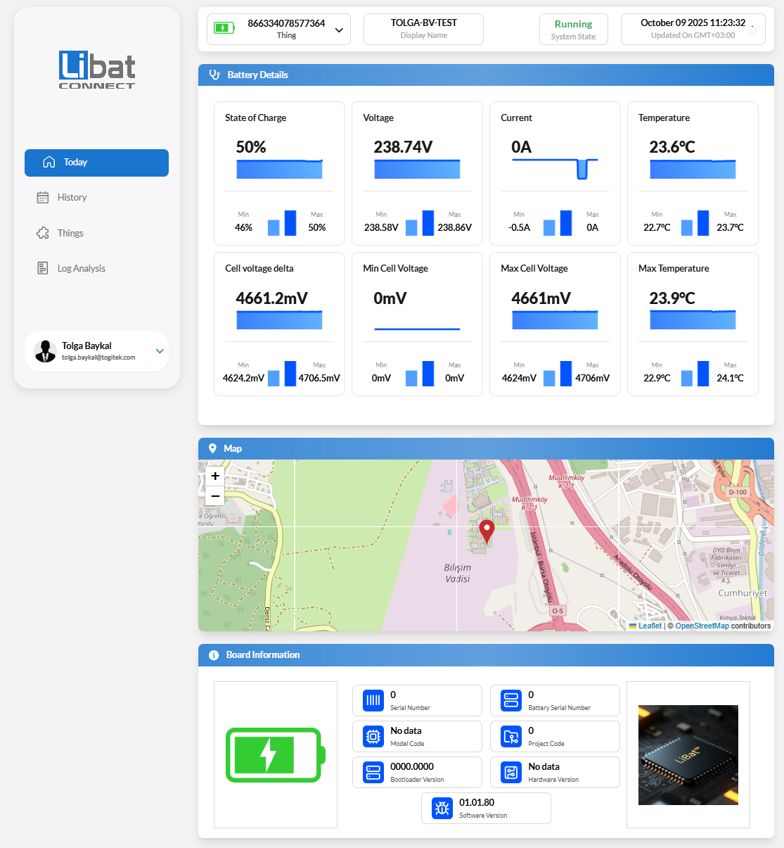This screenshot has width=784, height=848.
Task: Click the Model Code chip icon
Action: point(373,736)
